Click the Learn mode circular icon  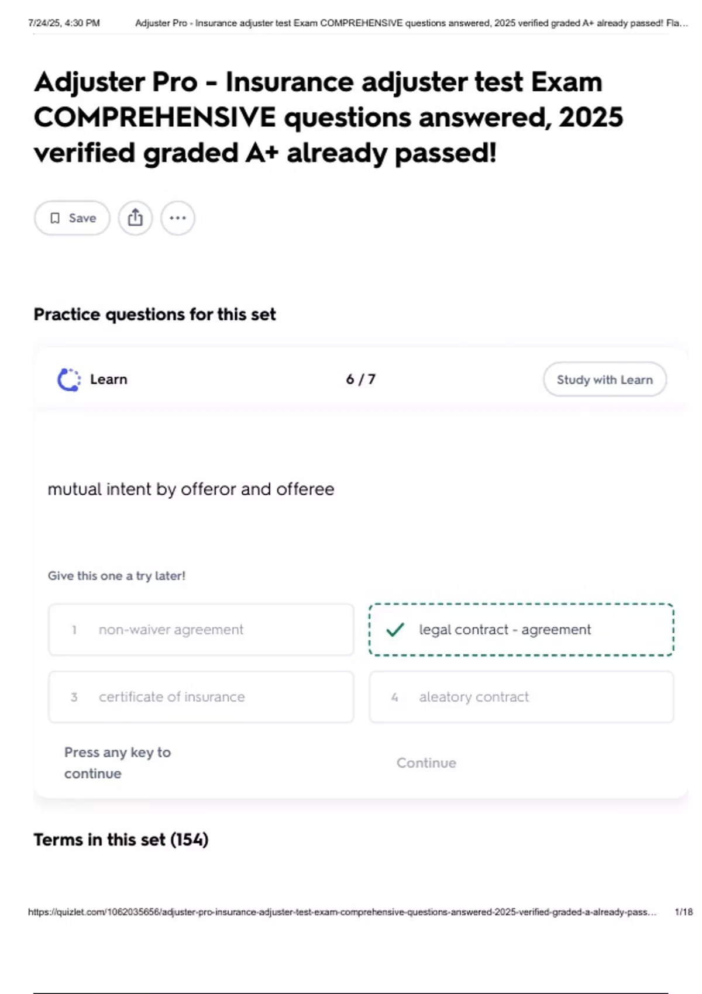coord(69,379)
